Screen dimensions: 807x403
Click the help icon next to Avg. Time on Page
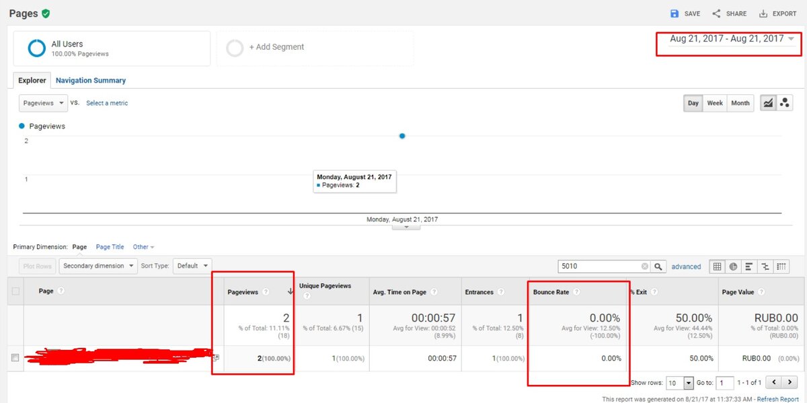coord(434,292)
